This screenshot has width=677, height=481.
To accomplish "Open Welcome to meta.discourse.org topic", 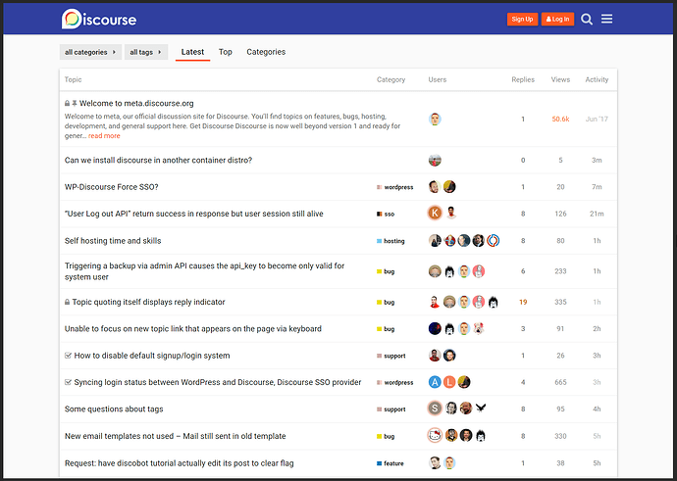I will coord(136,104).
